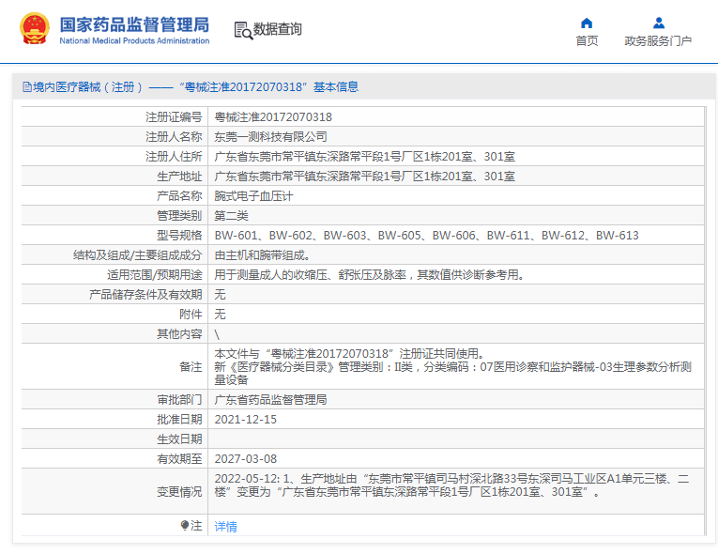Viewport: 718px width, 554px height.
Task: Select approval date 2021-12-15
Action: [246, 420]
